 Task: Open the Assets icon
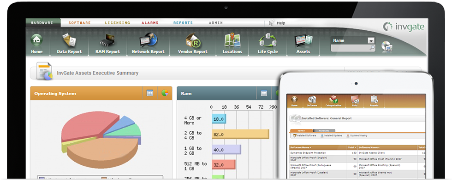tap(303, 41)
